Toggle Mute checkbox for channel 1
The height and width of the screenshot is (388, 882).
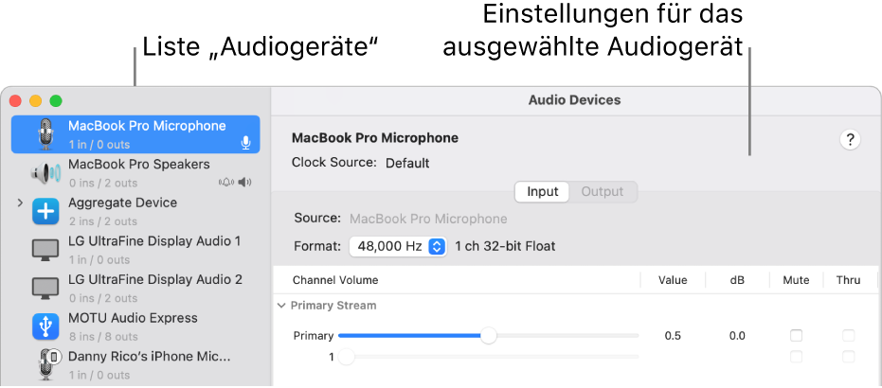point(797,357)
